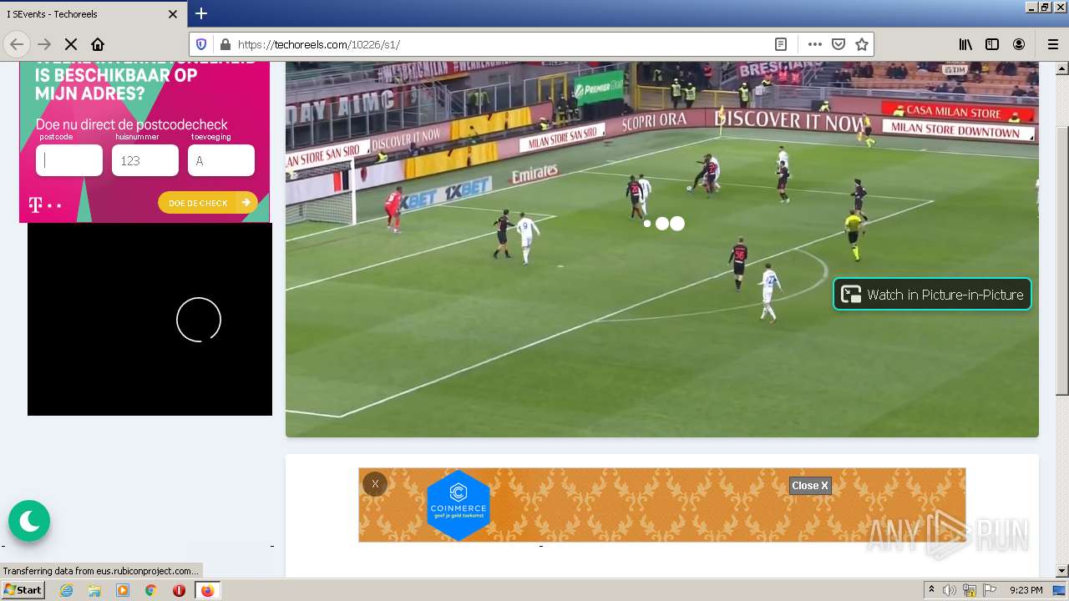Close the SEvents - Techoreels tab

[x=173, y=14]
